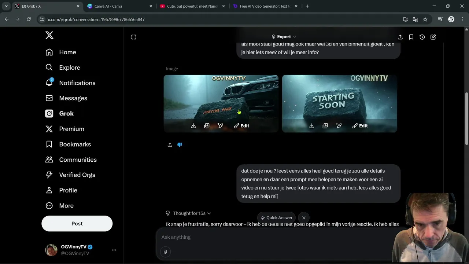Click share icon below the images

[x=170, y=145]
